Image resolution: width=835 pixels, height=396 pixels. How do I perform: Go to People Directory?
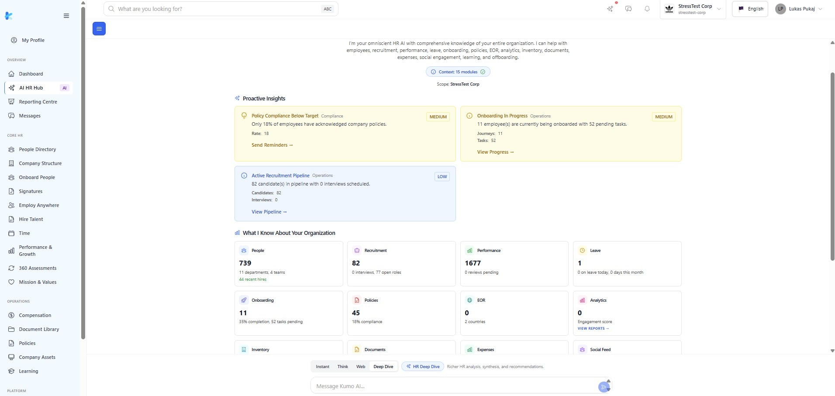38,149
